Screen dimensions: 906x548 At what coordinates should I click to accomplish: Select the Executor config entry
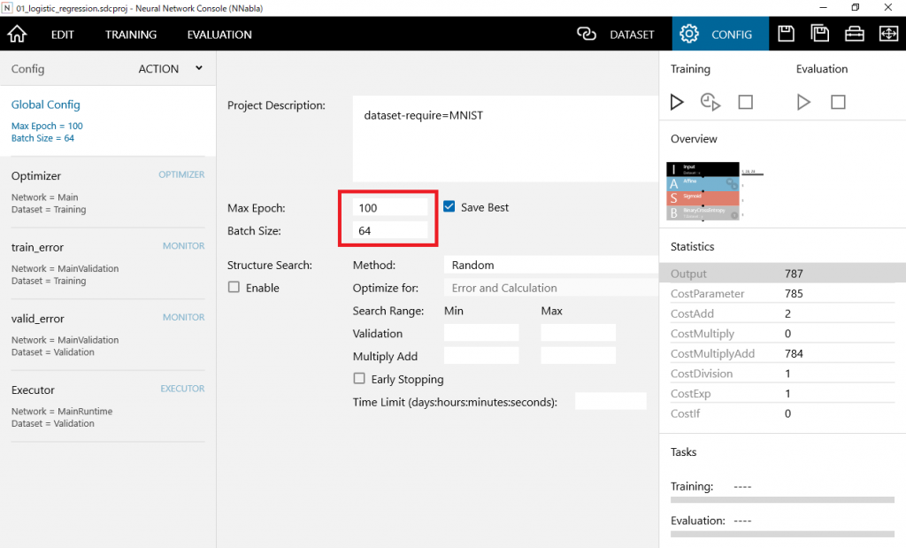pyautogui.click(x=108, y=405)
